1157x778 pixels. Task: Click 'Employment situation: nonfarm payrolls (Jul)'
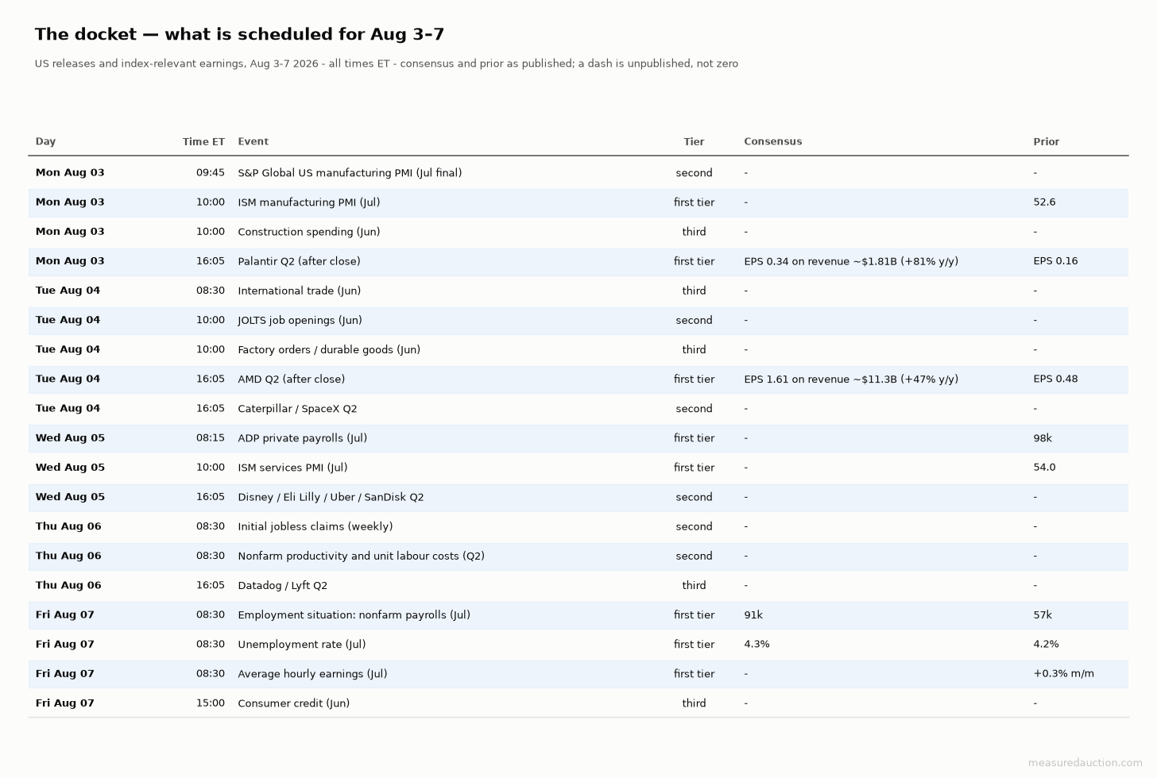354,614
